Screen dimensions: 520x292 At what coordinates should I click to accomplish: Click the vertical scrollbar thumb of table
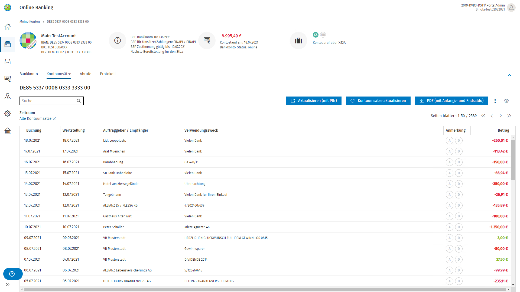click(513, 160)
